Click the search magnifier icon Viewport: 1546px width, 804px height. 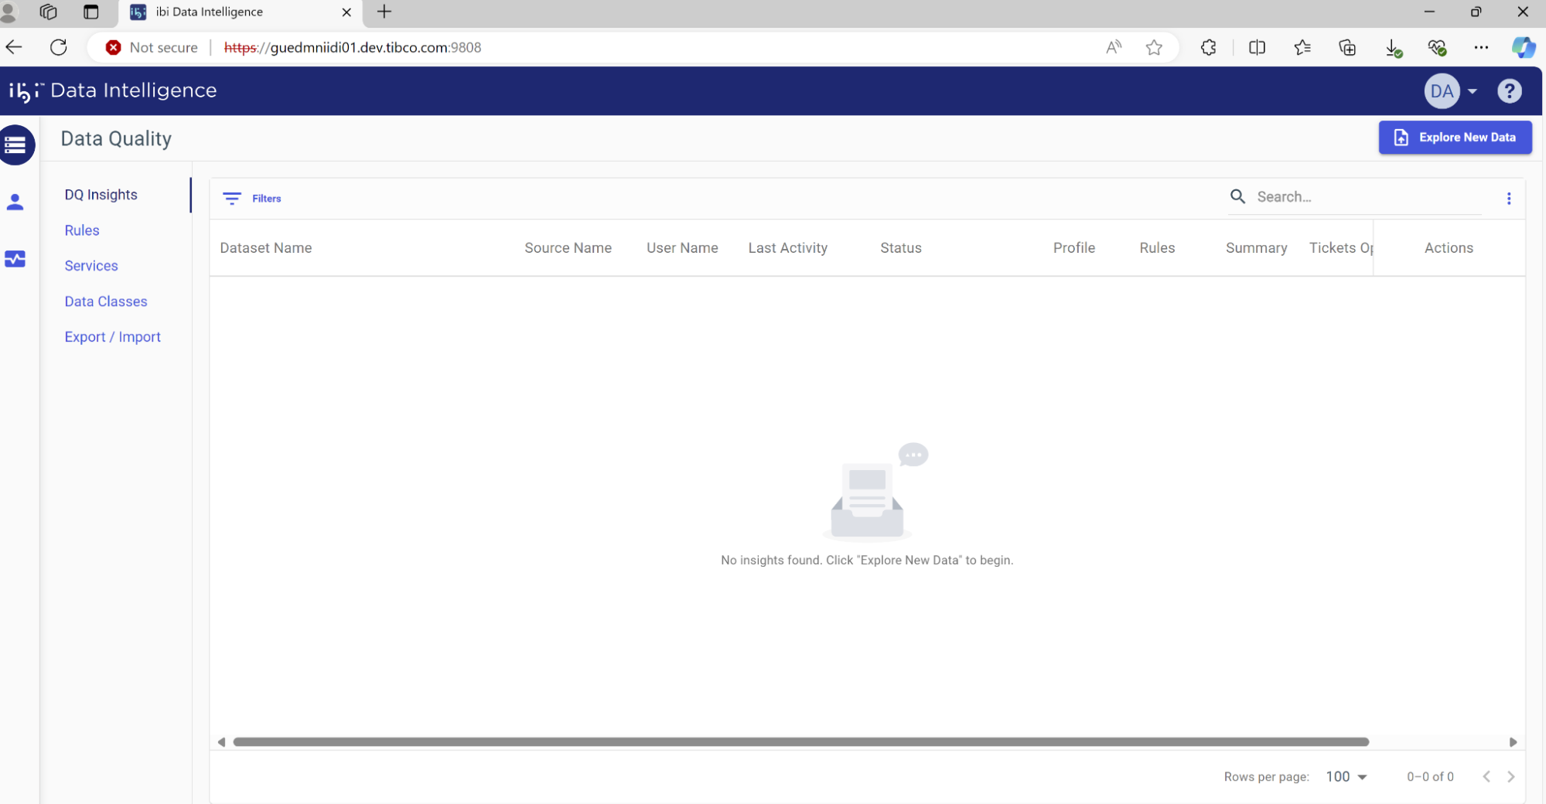click(1237, 196)
